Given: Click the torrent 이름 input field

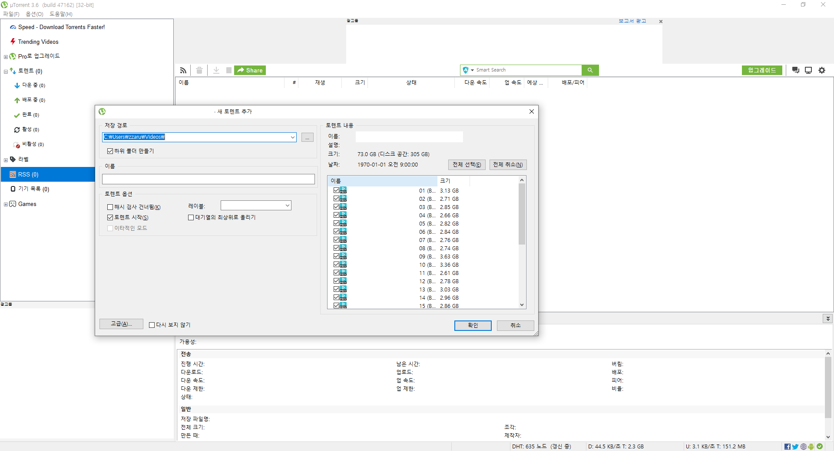Looking at the screenshot, I should [208, 179].
